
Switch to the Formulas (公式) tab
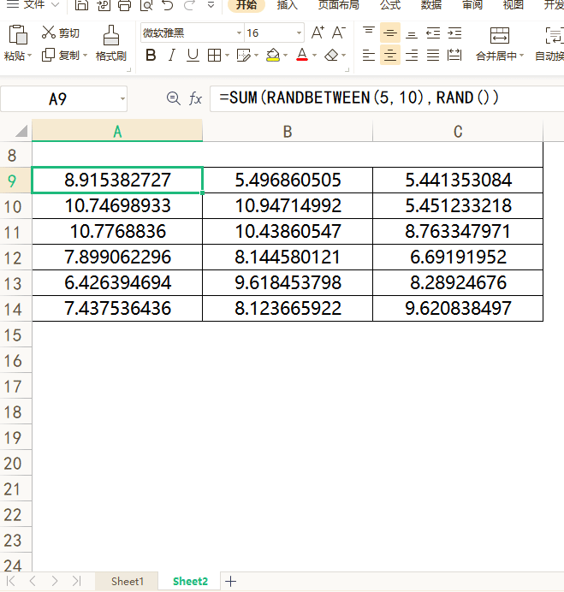click(x=390, y=5)
